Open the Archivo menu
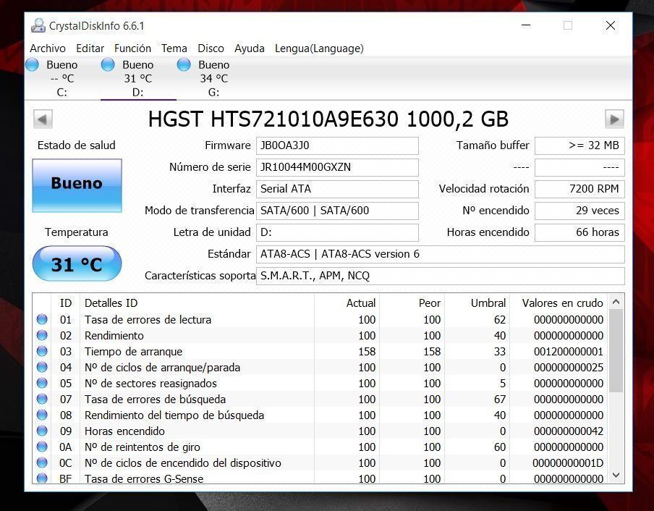The width and height of the screenshot is (654, 511). [48, 48]
